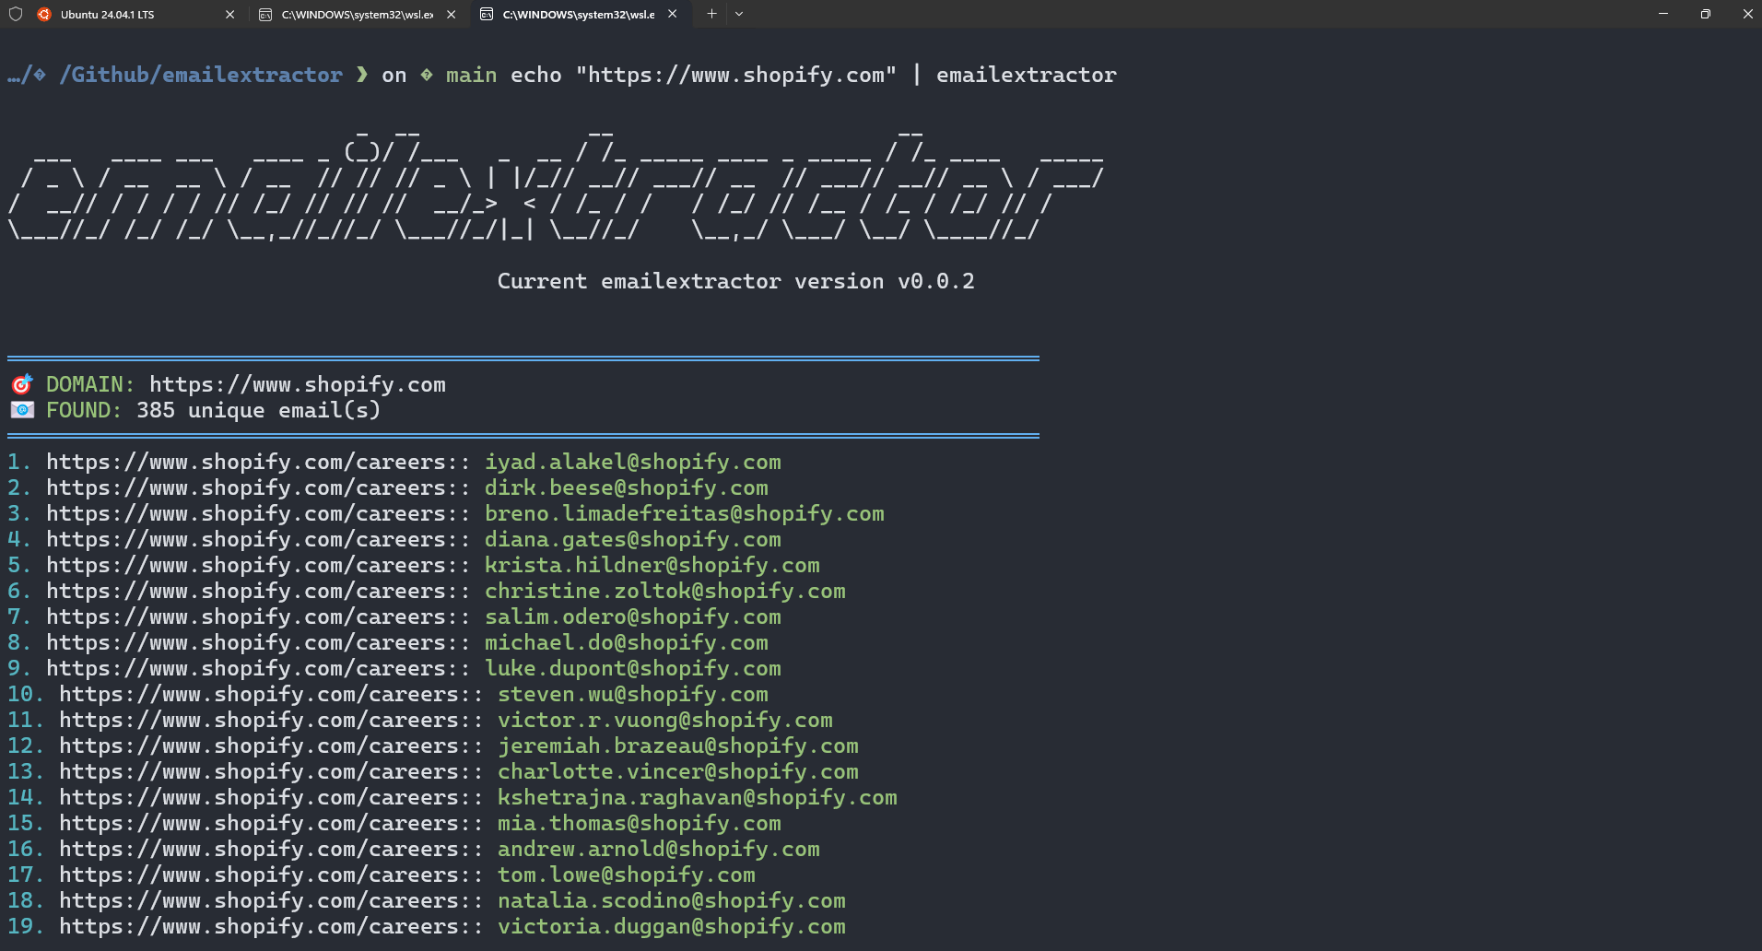Click email mia.thomas@shopify.com
The width and height of the screenshot is (1762, 951).
(x=640, y=823)
